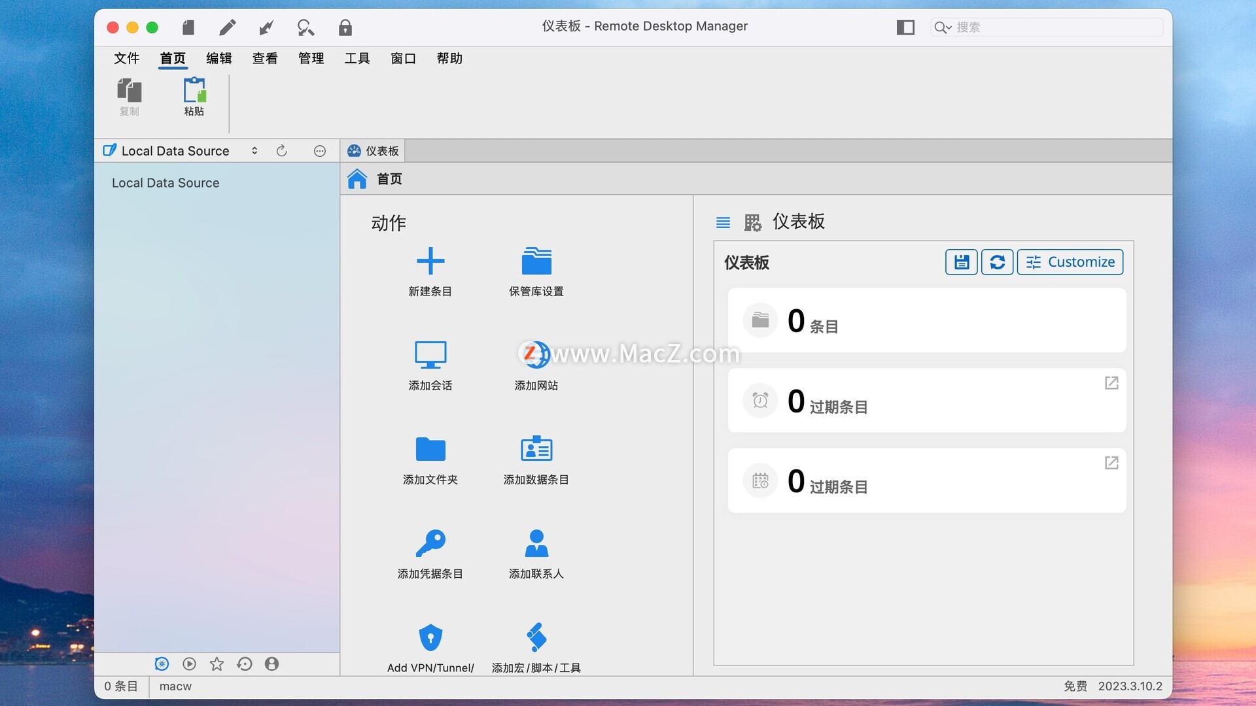This screenshot has width=1256, height=706.
Task: Open the ellipsis more options menu
Action: [x=320, y=151]
